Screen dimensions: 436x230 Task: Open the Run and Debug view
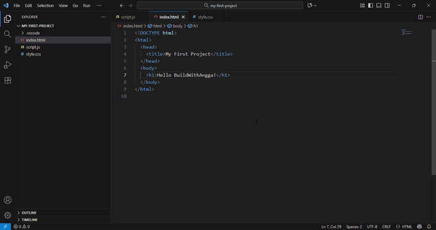(x=8, y=65)
